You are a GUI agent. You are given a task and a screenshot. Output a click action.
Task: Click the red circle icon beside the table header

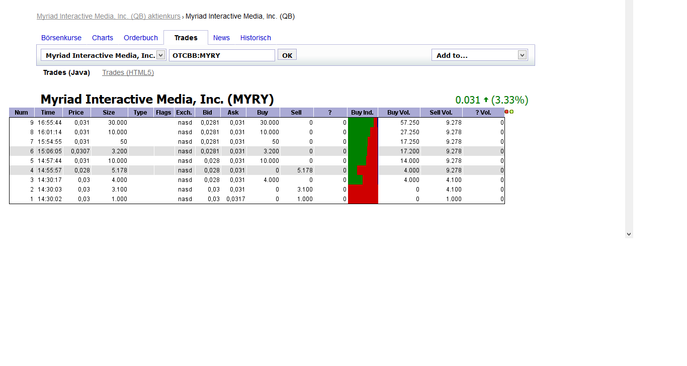pos(506,112)
